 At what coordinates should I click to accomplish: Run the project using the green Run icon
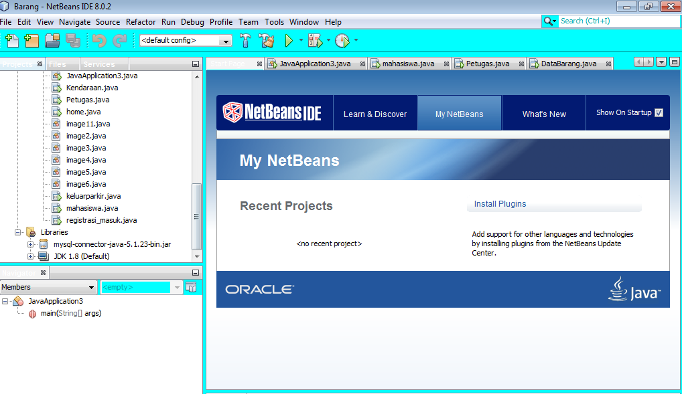click(x=289, y=41)
